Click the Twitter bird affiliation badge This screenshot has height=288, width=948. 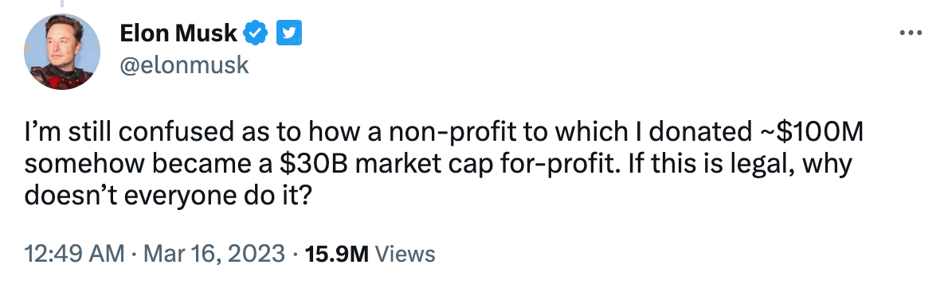tap(289, 33)
